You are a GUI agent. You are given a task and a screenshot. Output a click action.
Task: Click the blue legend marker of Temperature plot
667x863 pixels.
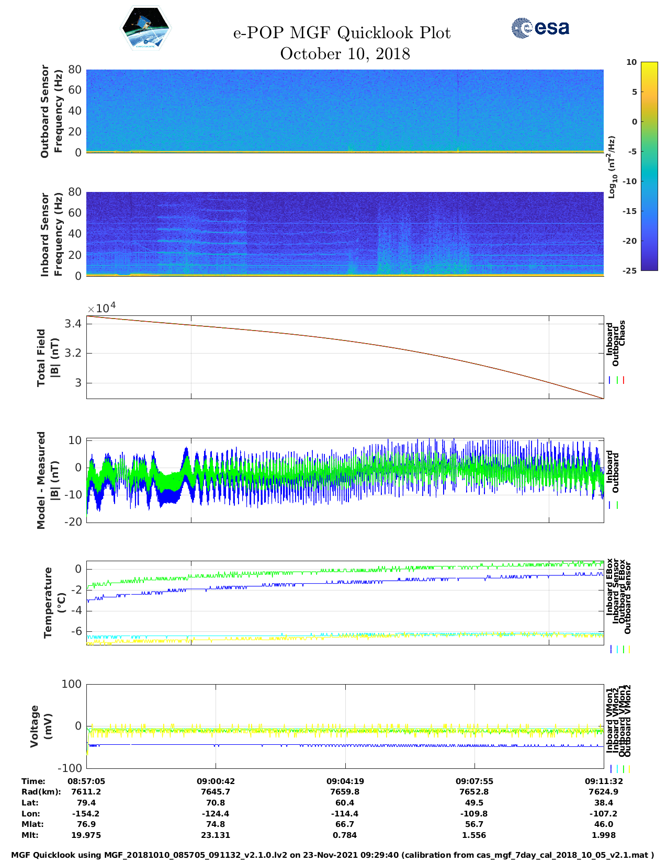coord(611,650)
